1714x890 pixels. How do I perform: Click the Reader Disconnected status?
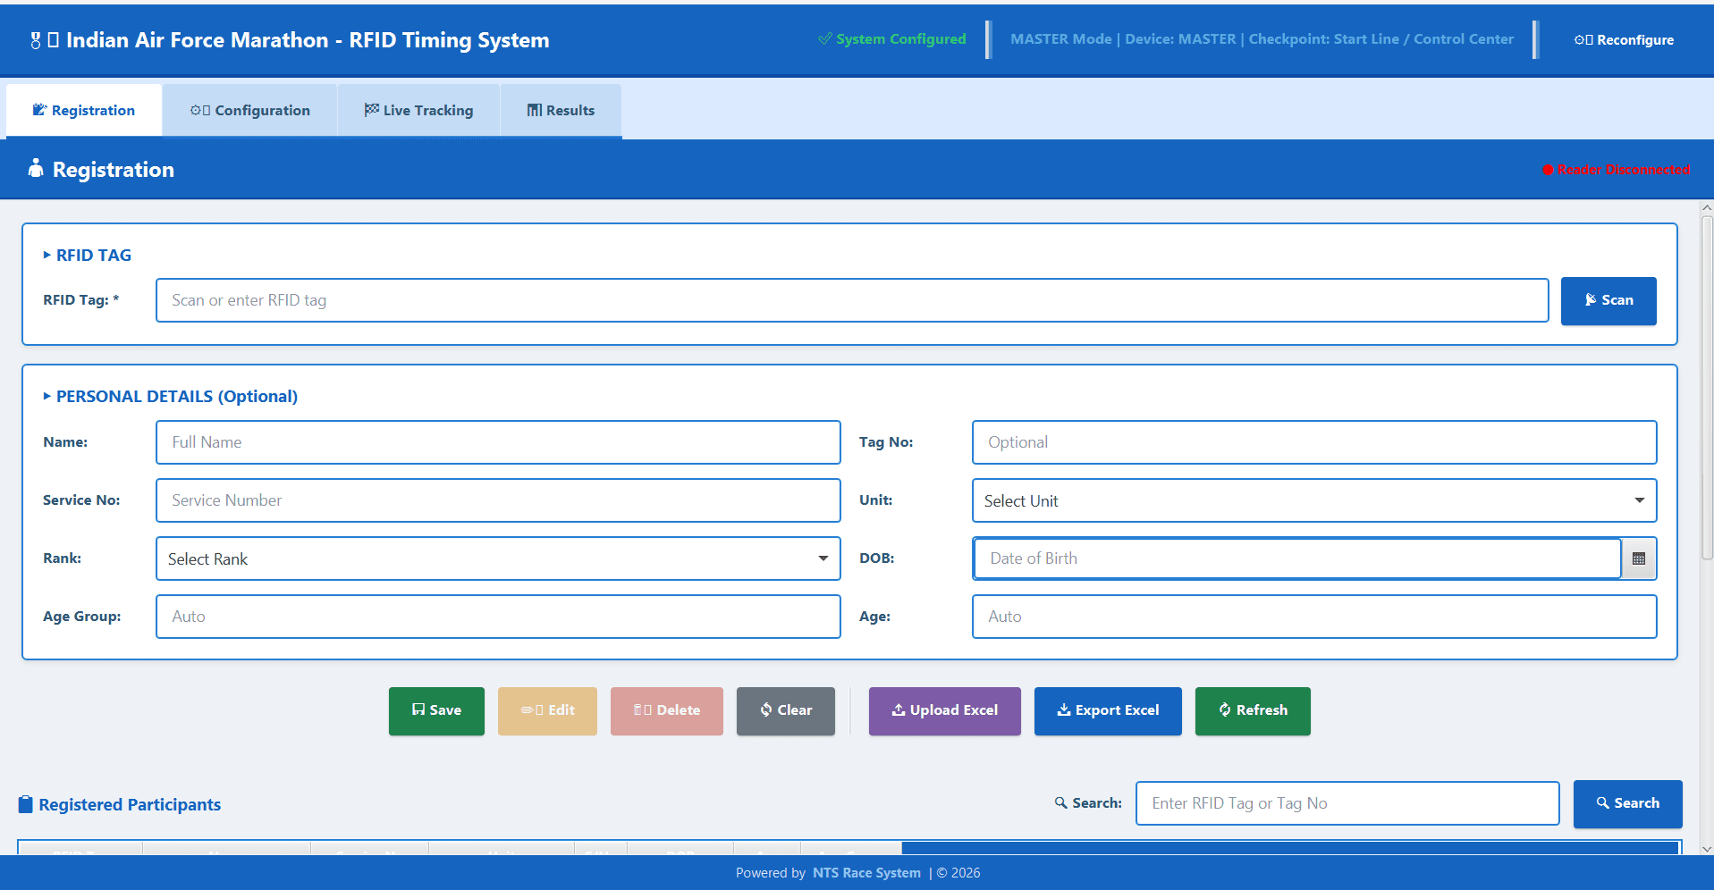[1616, 170]
